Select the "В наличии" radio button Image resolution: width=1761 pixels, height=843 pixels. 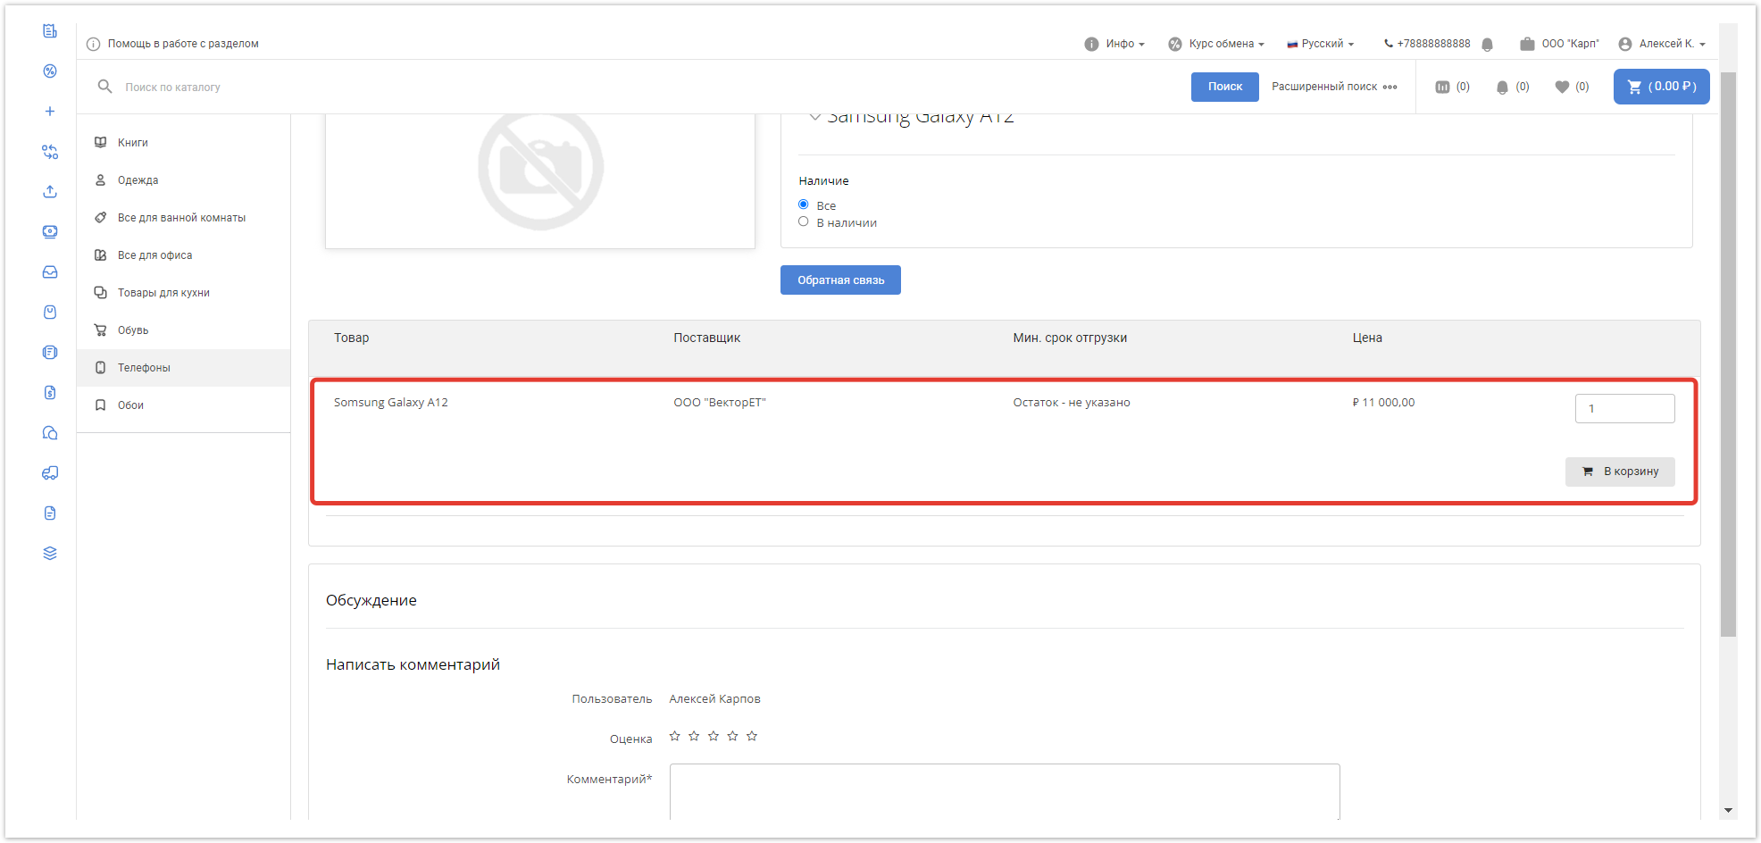click(804, 221)
